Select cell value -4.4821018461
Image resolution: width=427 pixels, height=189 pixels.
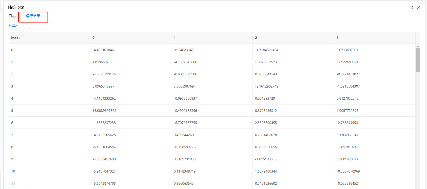click(x=104, y=50)
